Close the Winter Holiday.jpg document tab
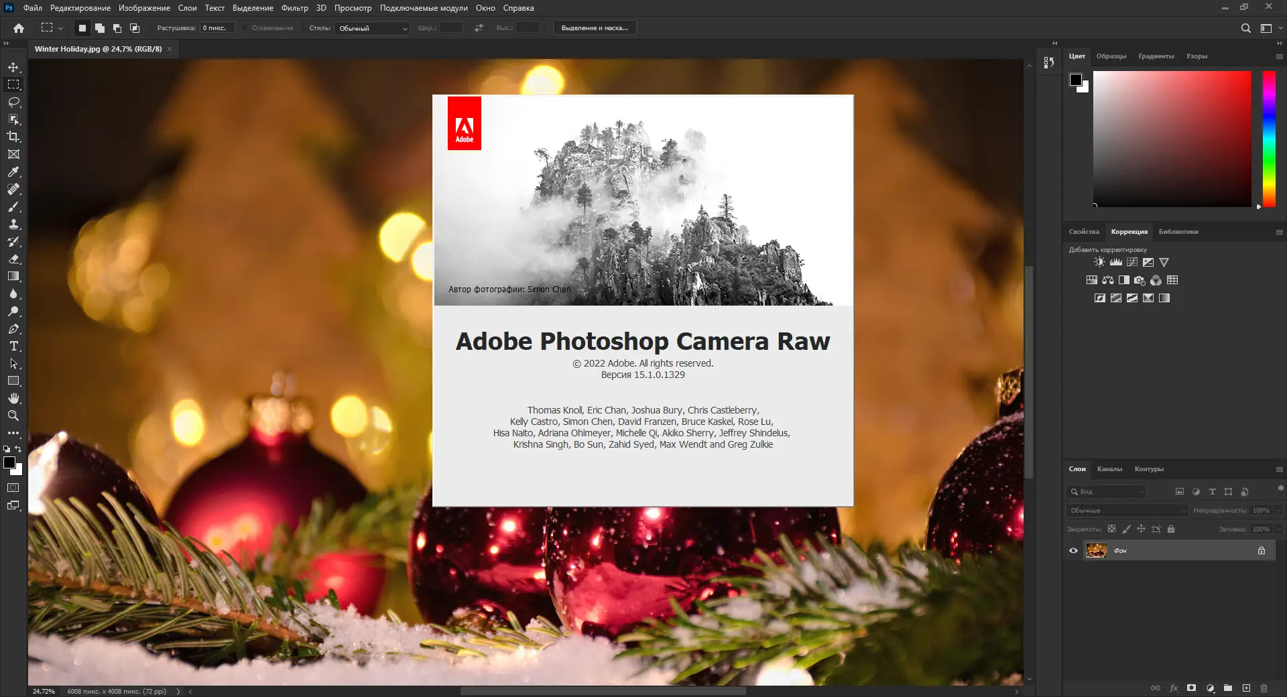Image resolution: width=1287 pixels, height=697 pixels. click(170, 49)
